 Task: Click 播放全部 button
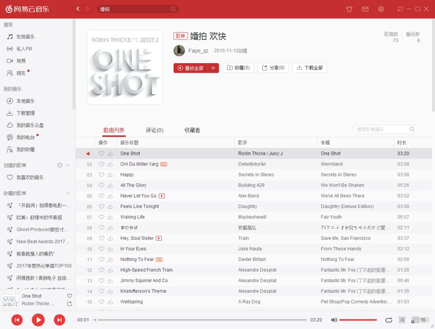pos(191,68)
